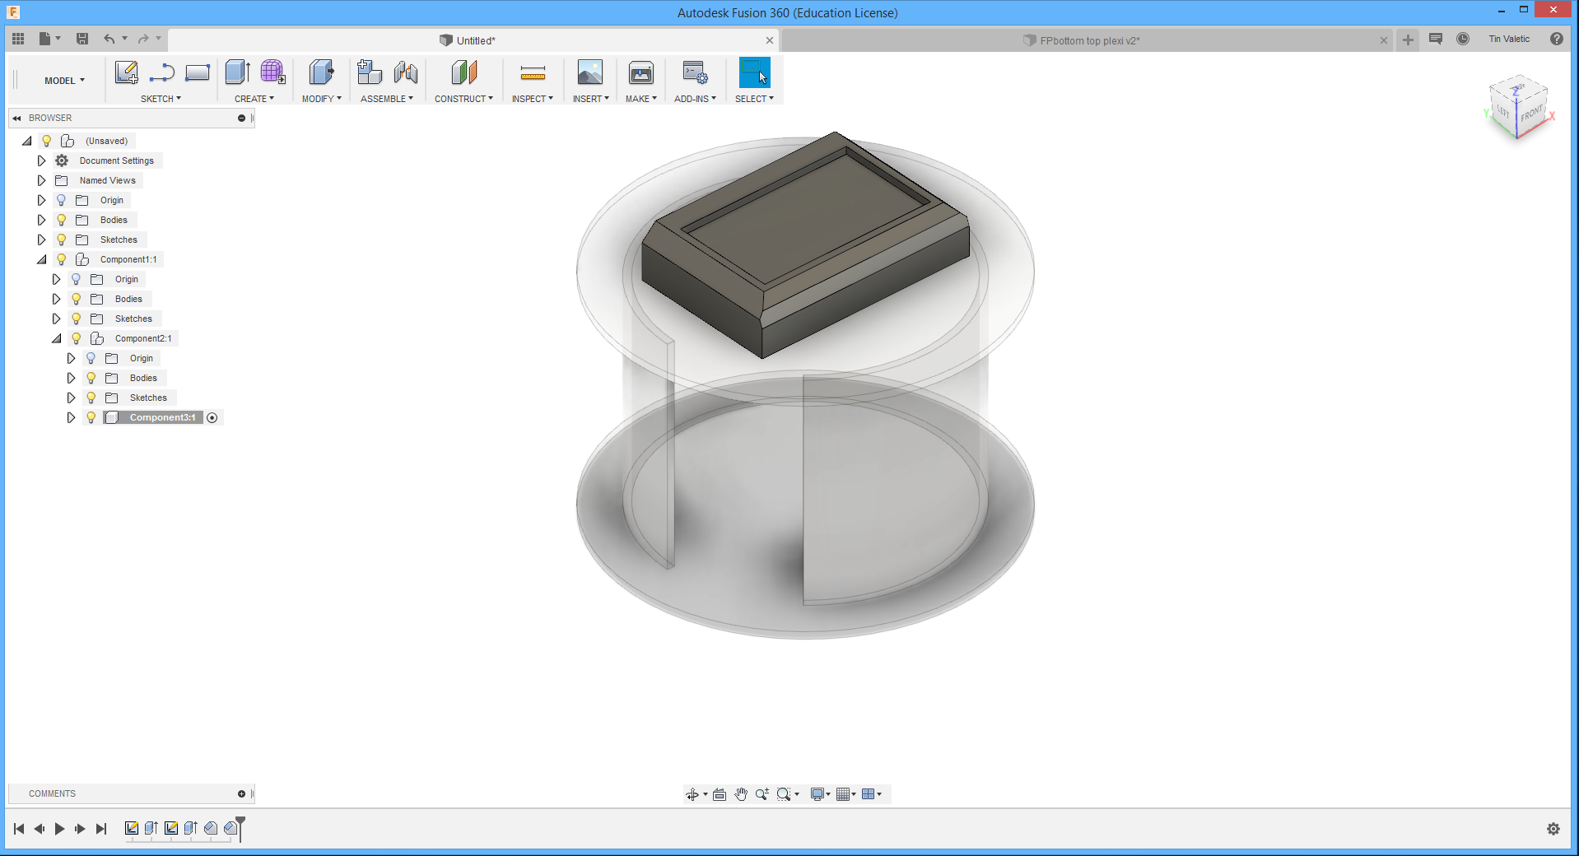1579x856 pixels.
Task: Expand the Document Settings node
Action: [41, 160]
